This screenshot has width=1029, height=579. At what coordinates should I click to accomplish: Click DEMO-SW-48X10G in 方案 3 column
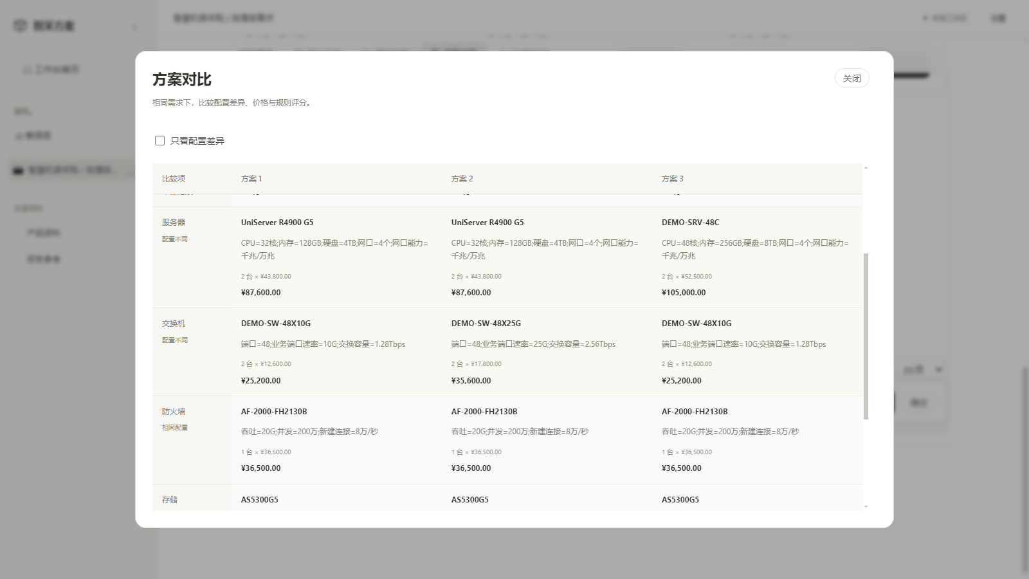[696, 324]
